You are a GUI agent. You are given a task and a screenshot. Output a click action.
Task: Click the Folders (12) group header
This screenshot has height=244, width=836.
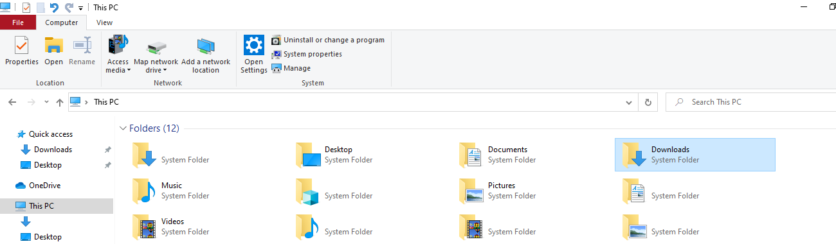pyautogui.click(x=154, y=128)
